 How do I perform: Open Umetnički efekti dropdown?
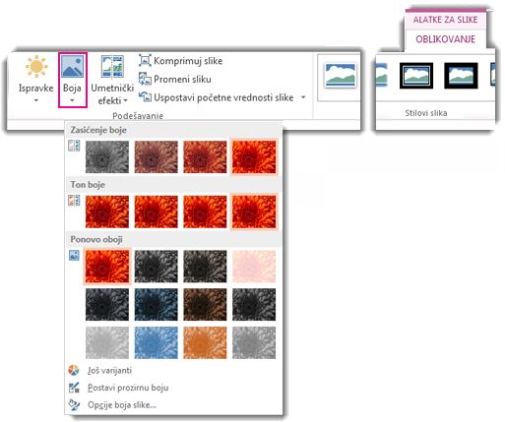pos(112,80)
